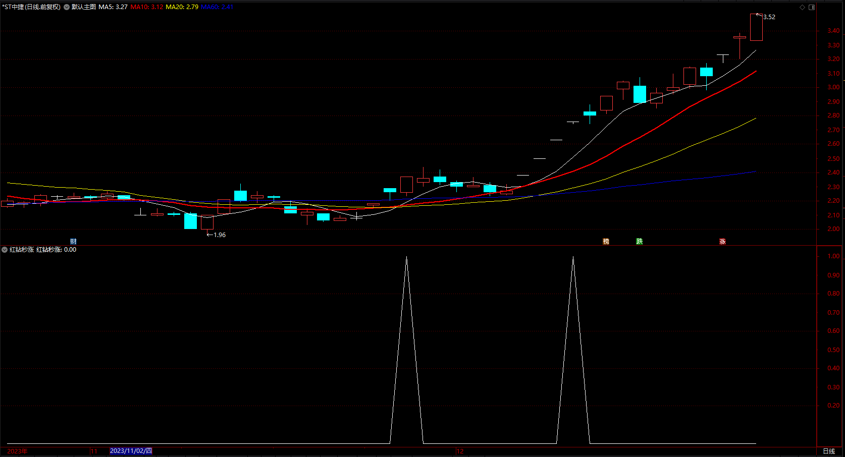Click the 红钻秒涨: 0.00 indicator value
845x457 pixels.
[57, 250]
